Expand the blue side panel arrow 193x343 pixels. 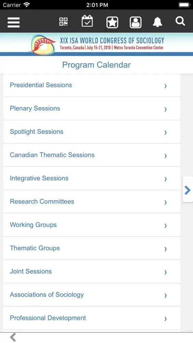[x=188, y=190]
